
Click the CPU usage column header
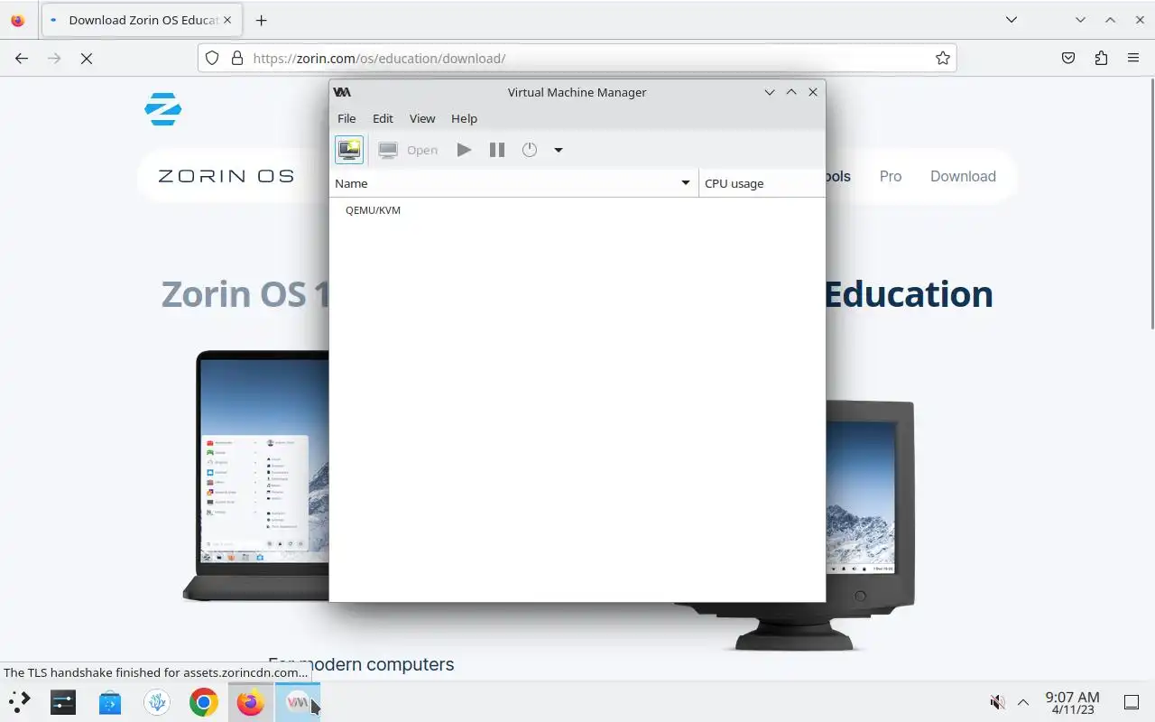point(762,183)
